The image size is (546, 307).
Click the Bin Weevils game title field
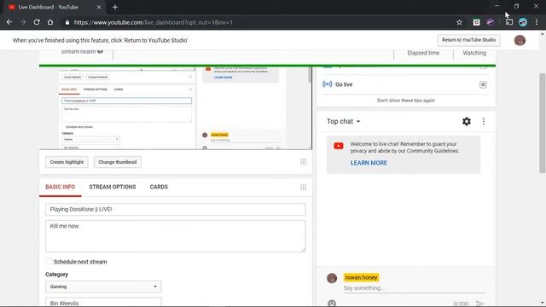103,302
